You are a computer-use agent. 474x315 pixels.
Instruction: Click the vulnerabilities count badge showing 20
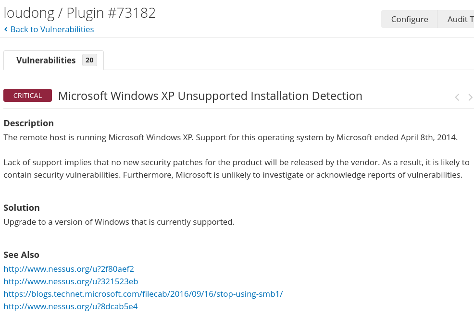tap(89, 60)
